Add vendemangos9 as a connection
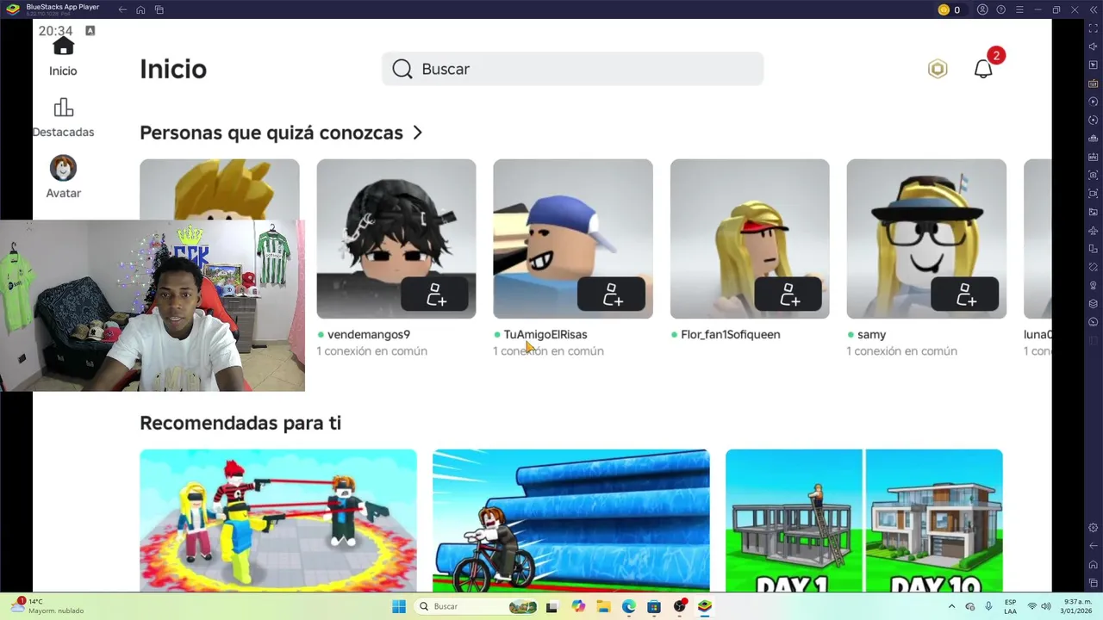Viewport: 1103px width, 620px height. [x=436, y=294]
